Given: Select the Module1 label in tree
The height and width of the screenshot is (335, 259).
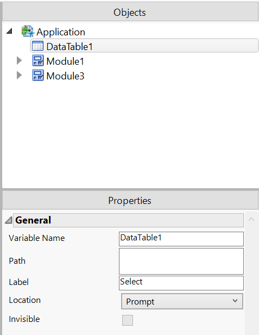Looking at the screenshot, I should pos(65,61).
